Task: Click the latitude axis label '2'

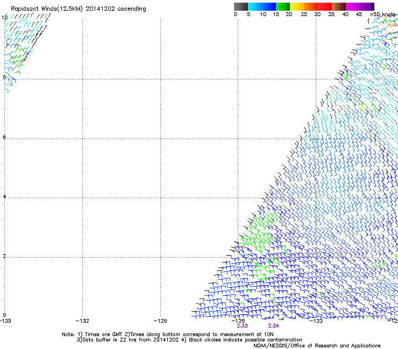Action: point(4,256)
